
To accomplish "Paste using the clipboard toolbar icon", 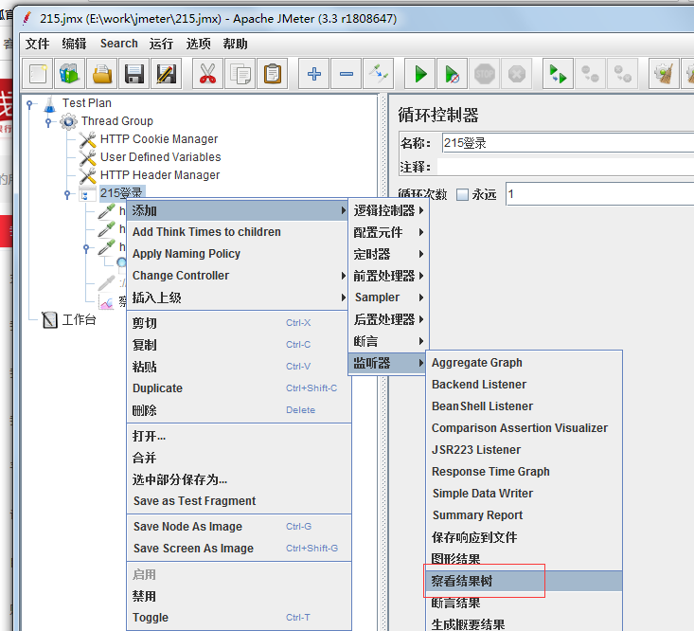I will point(272,74).
